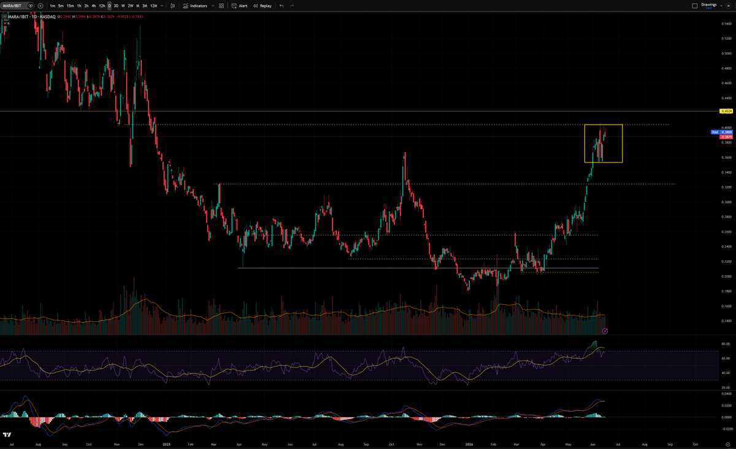This screenshot has width=736, height=449.
Task: Select the daily D interval
Action: click(109, 6)
